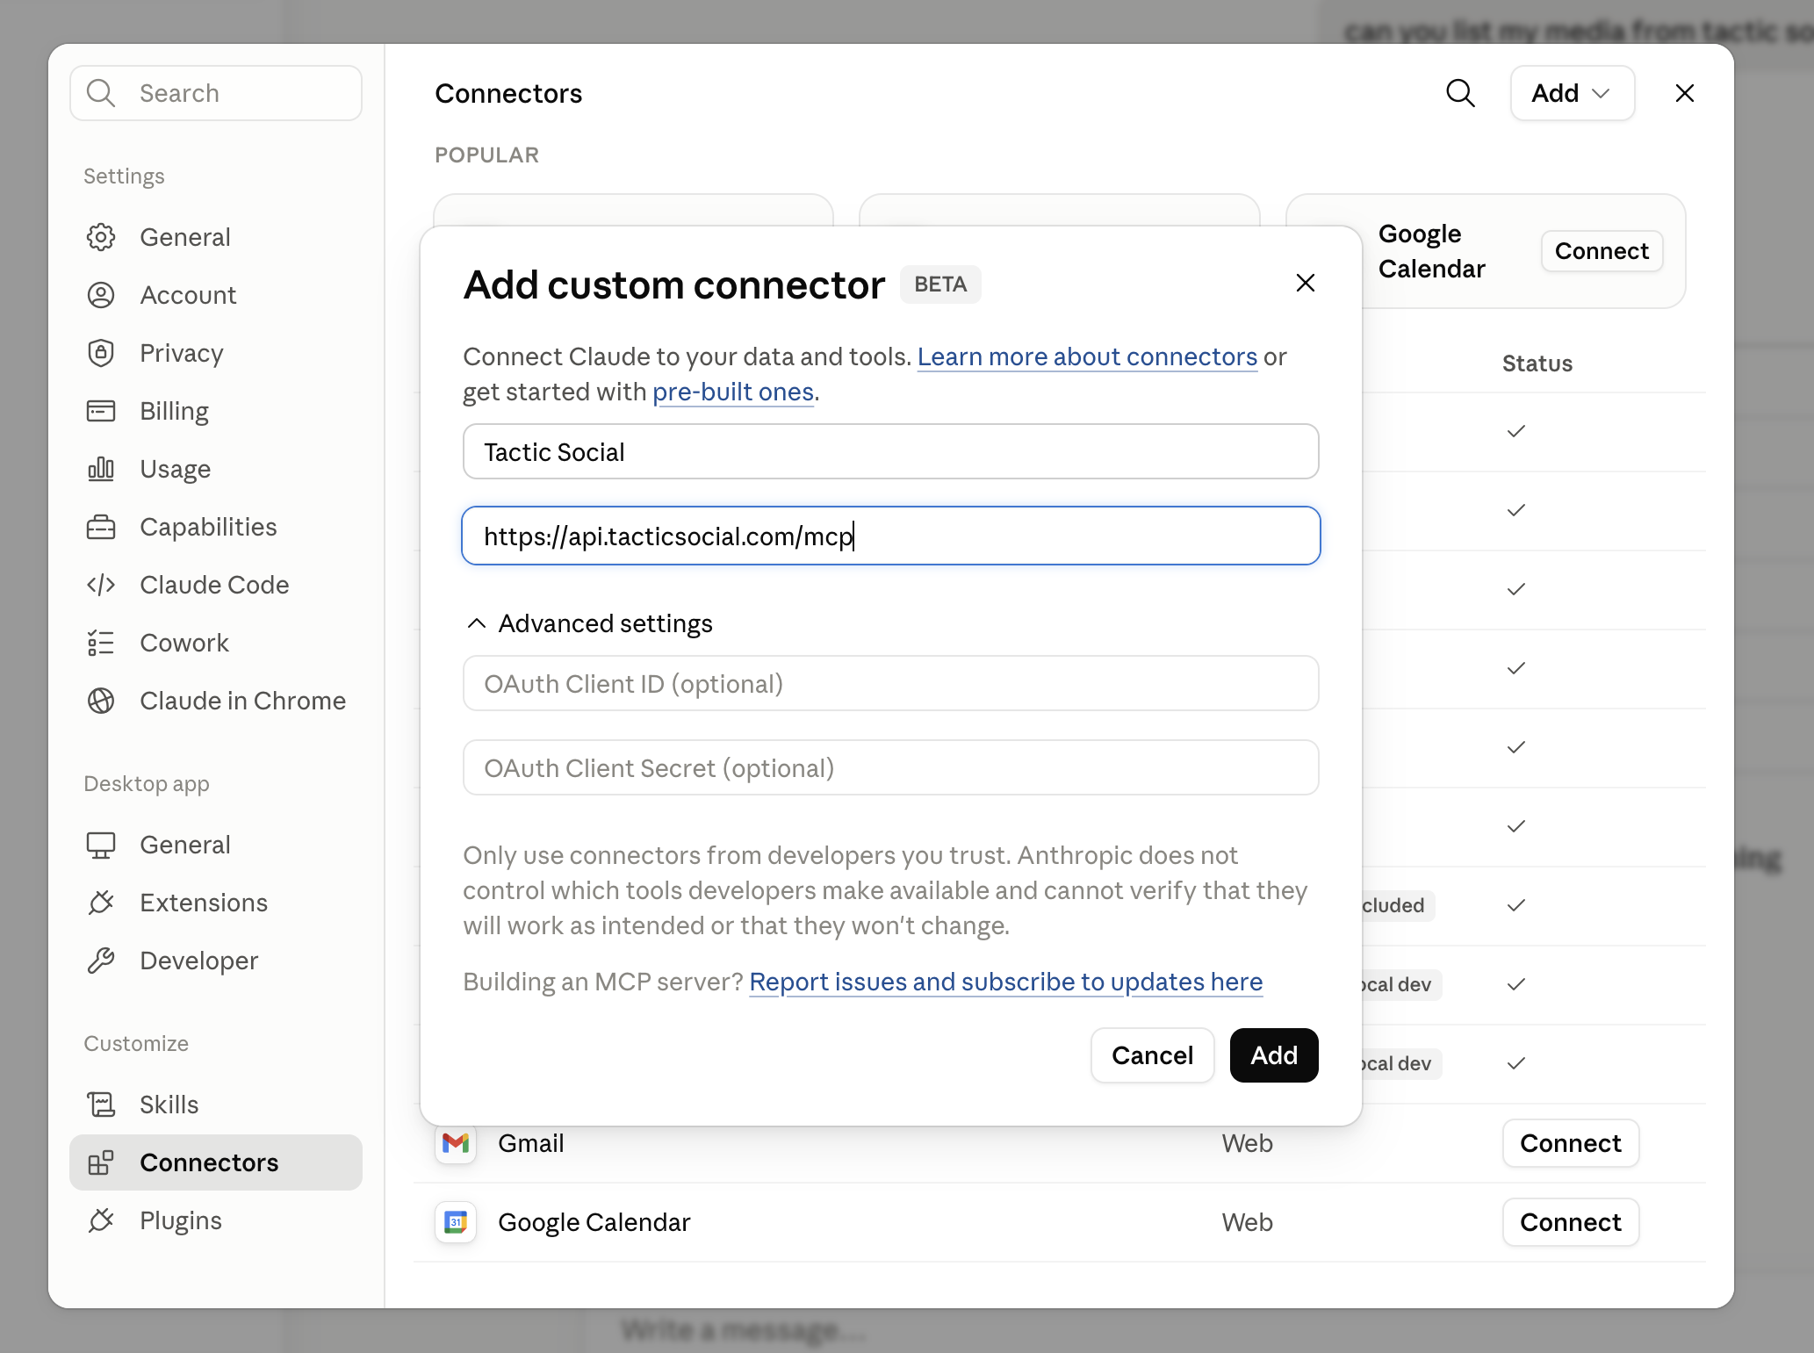Click the Desktop app General monitor icon
Viewport: 1814px width, 1353px height.
[x=101, y=845]
